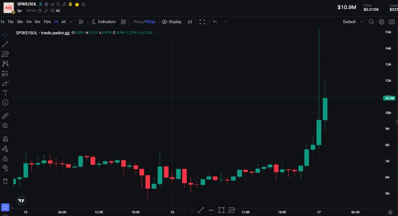Select the trend line drawing tool in left sidebar
This screenshot has height=216, width=398.
point(5,44)
